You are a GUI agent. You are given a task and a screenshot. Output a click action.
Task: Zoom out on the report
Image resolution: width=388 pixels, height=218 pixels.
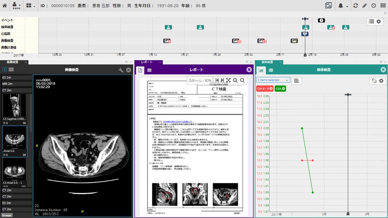pyautogui.click(x=242, y=80)
